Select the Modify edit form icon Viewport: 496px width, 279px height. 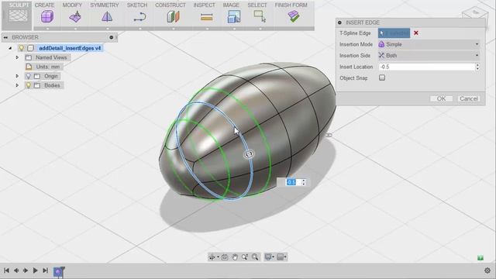[75, 16]
